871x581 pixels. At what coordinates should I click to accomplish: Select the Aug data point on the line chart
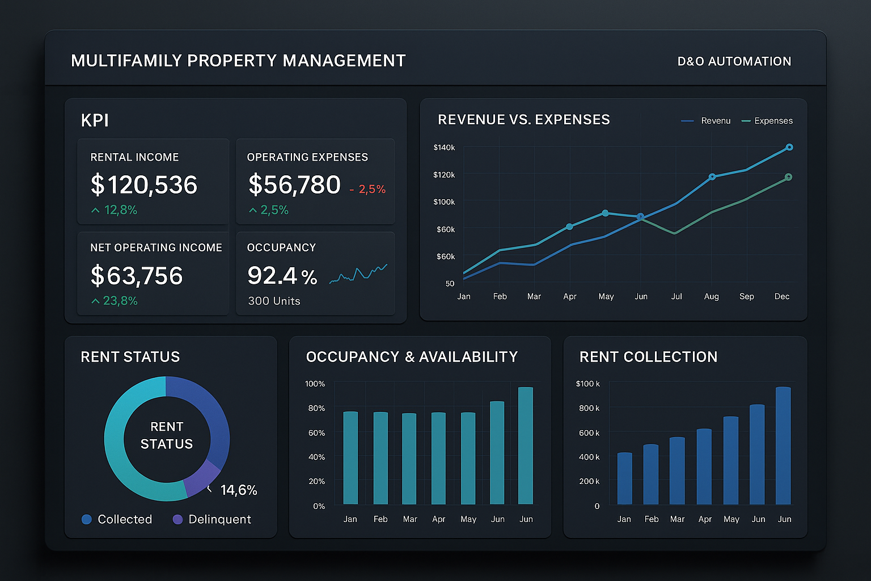(712, 177)
